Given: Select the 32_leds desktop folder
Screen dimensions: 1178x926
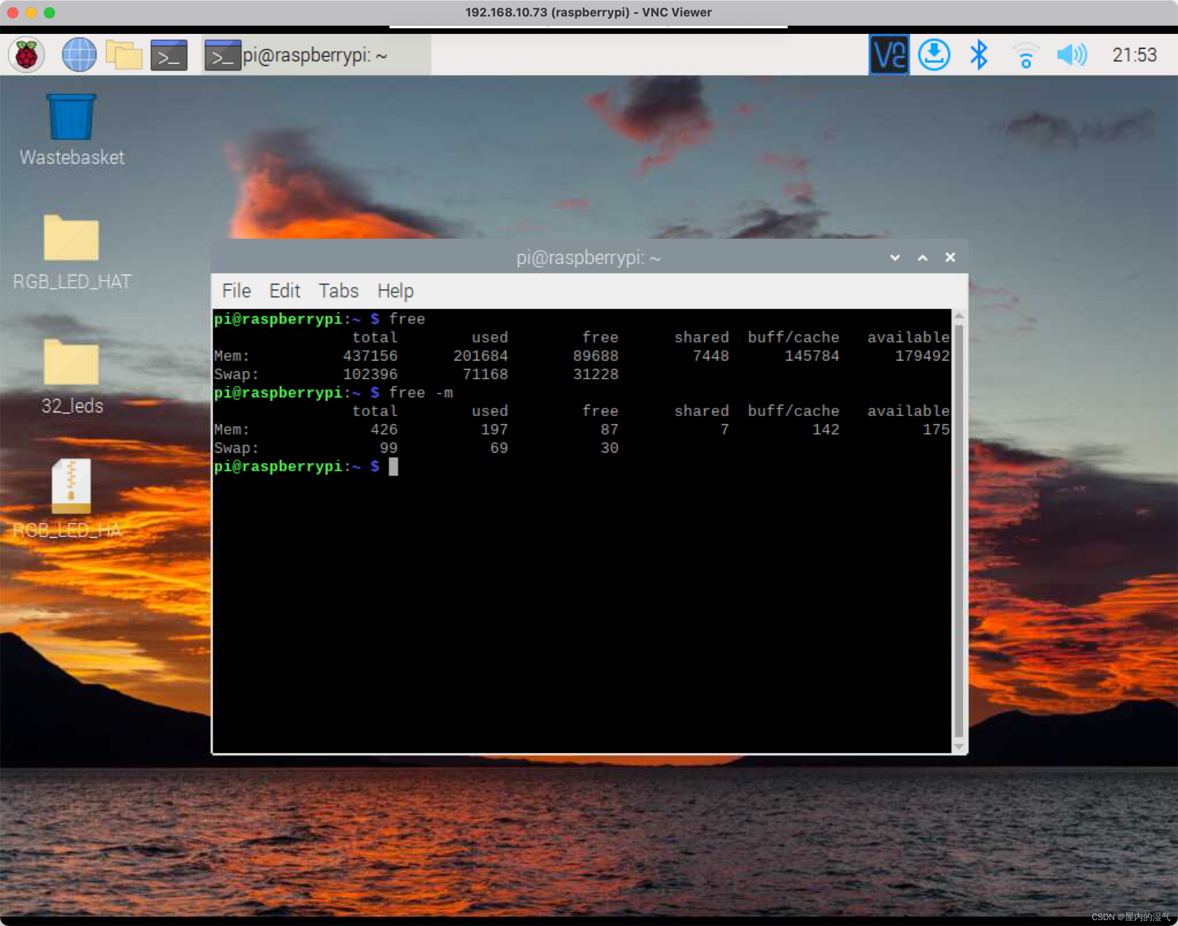Looking at the screenshot, I should (x=71, y=362).
